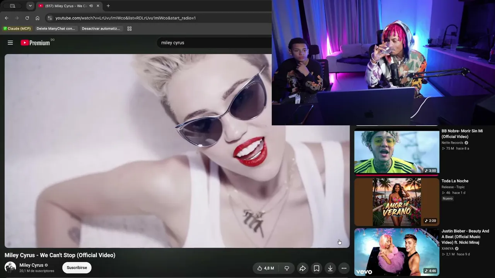
Task: Dislike the video with thumbs-down icon
Action: (287, 268)
